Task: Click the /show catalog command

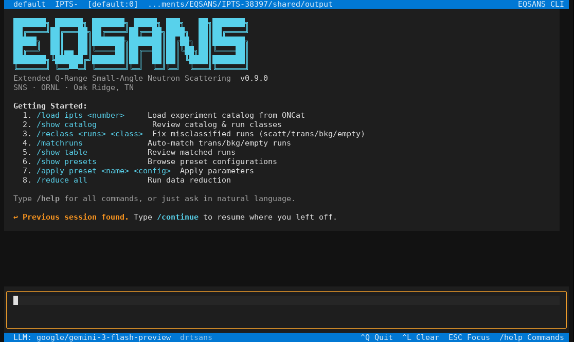Action: pos(66,124)
